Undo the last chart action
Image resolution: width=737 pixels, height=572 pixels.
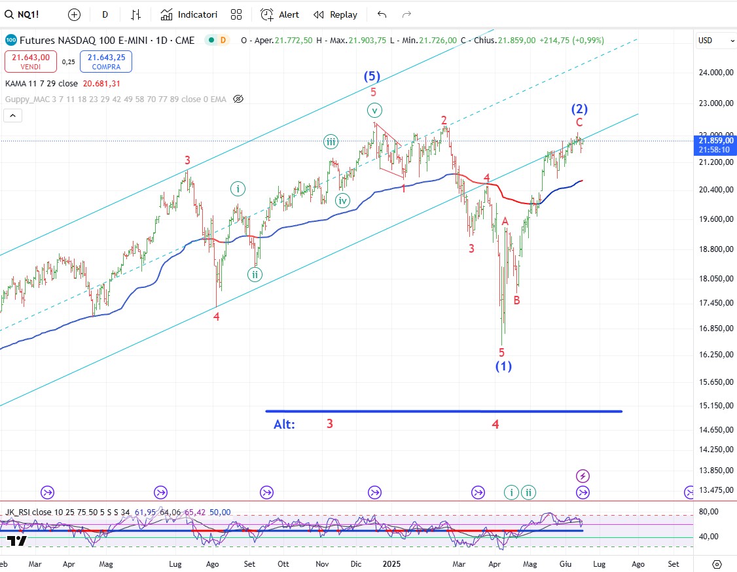382,14
